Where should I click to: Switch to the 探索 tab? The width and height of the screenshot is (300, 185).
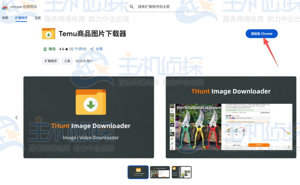6,18
